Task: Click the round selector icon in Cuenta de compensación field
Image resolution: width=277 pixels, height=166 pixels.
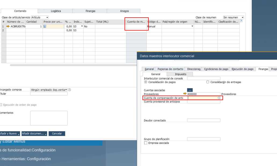Action: point(219,98)
